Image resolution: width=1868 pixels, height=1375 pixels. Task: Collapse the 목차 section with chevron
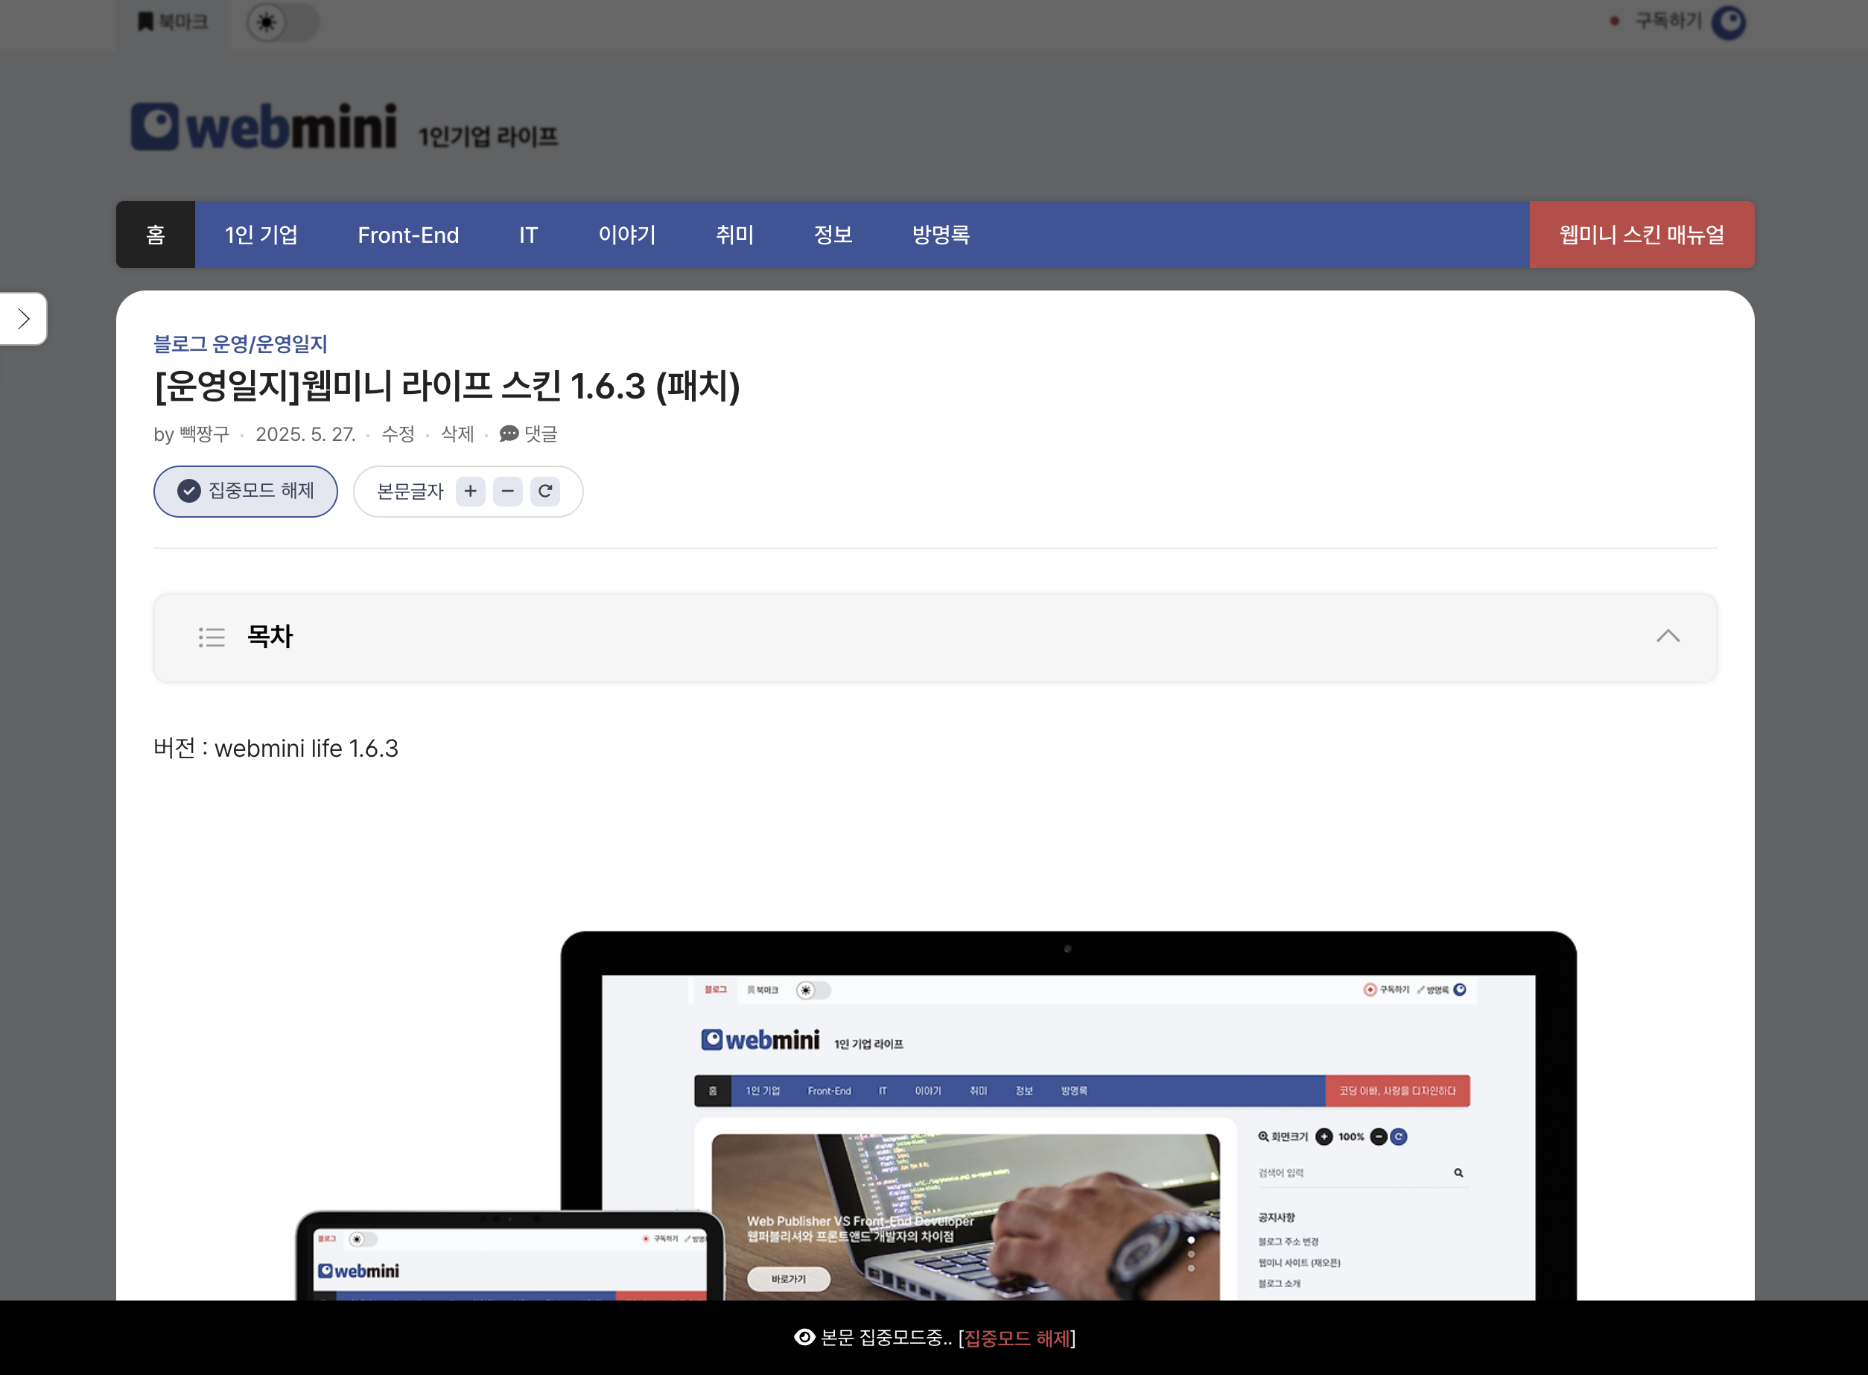coord(1668,637)
